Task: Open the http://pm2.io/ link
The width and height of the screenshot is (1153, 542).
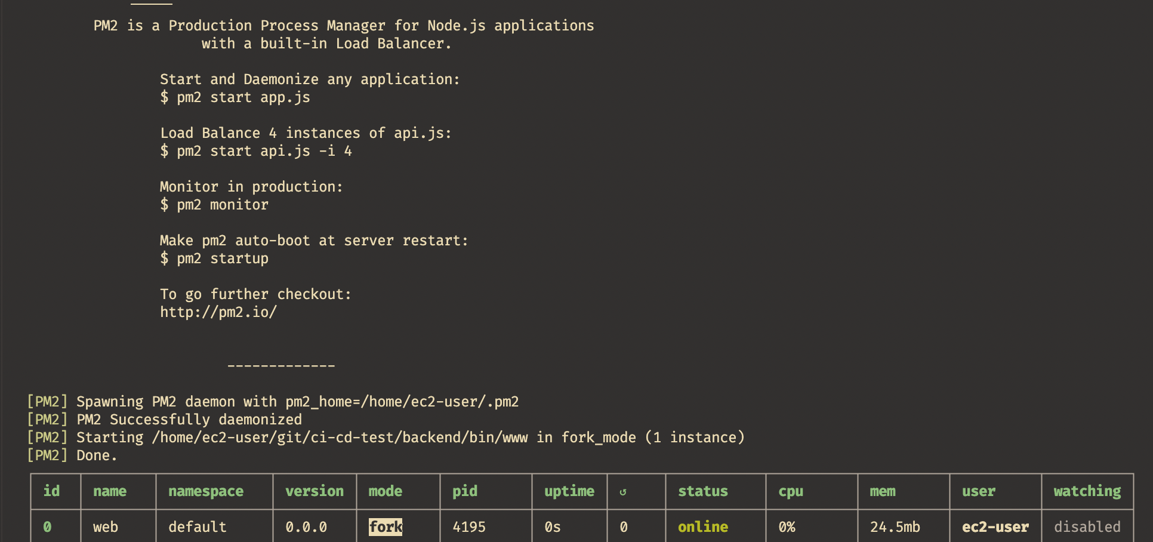Action: tap(218, 312)
